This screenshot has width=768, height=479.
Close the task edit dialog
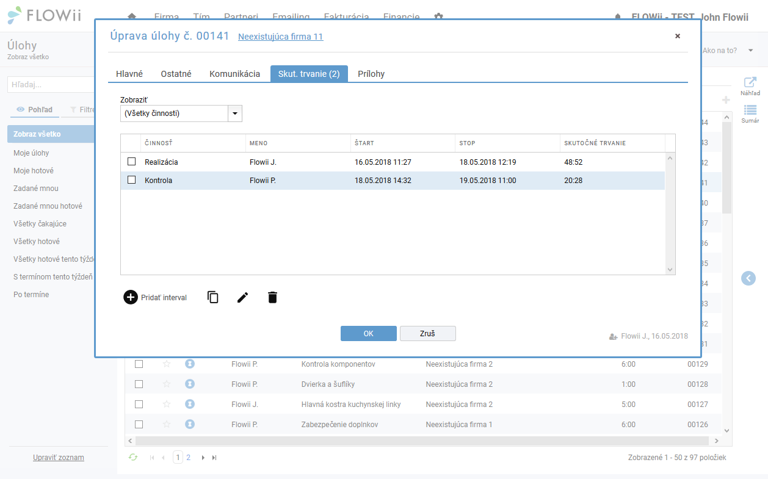coord(678,36)
